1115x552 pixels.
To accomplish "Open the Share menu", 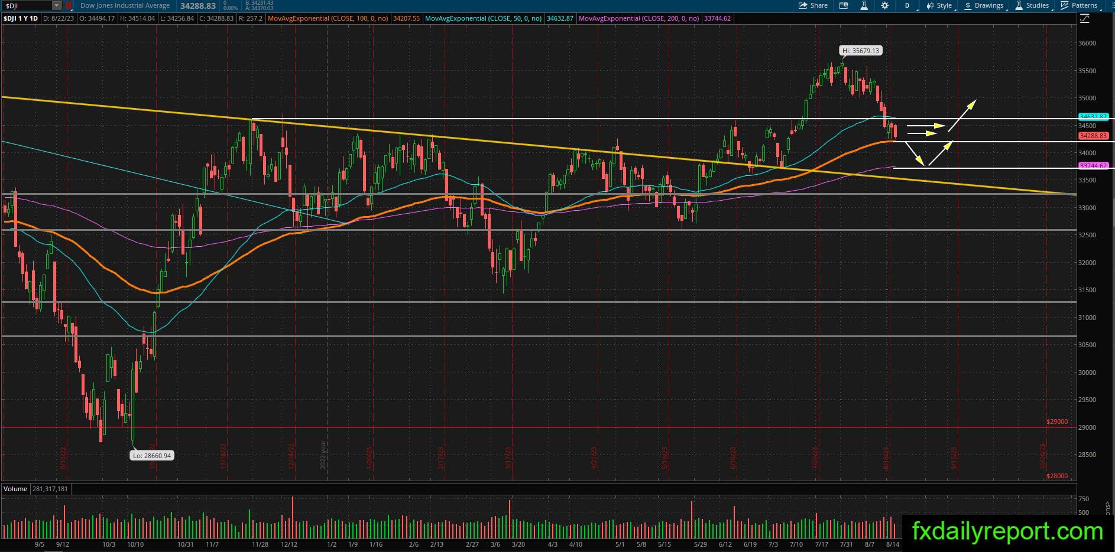I will tap(813, 5).
